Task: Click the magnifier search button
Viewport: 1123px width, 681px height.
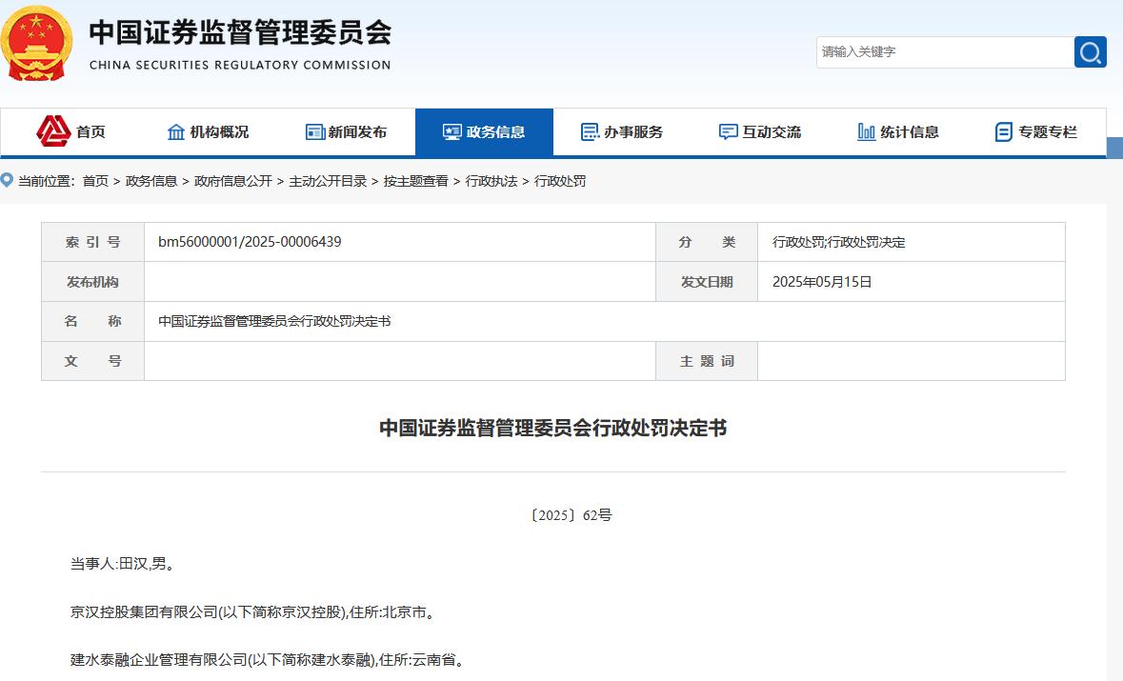Action: click(1090, 52)
